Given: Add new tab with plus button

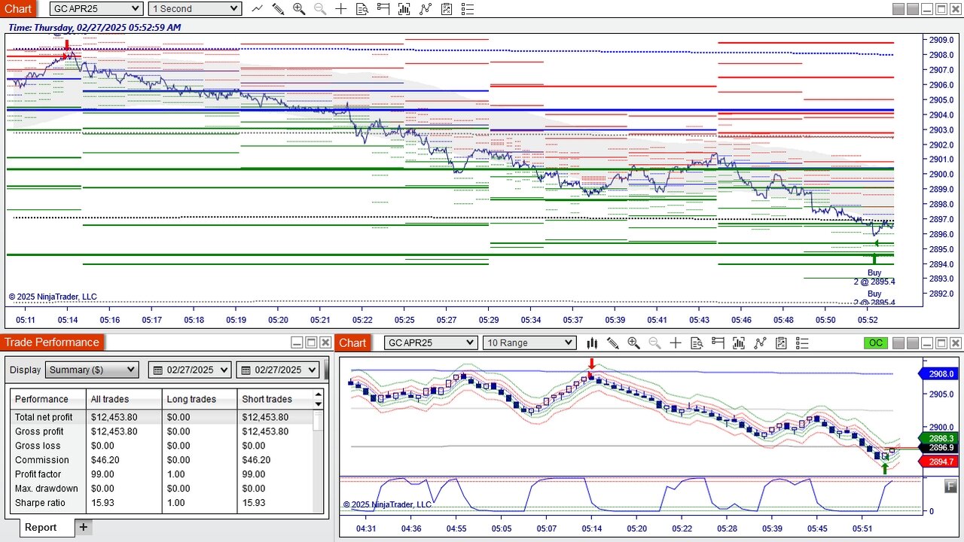Looking at the screenshot, I should pos(84,528).
